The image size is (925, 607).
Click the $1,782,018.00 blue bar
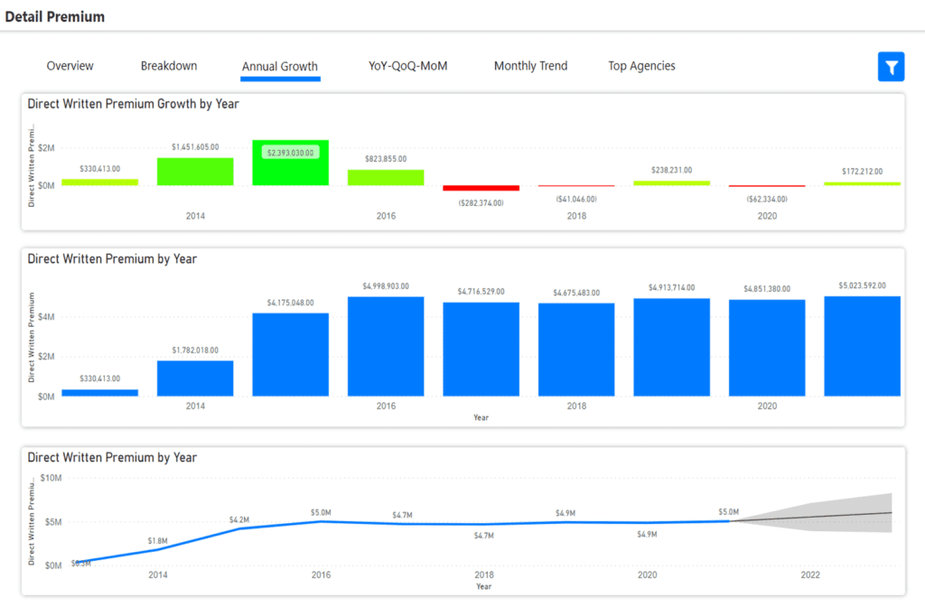click(195, 378)
